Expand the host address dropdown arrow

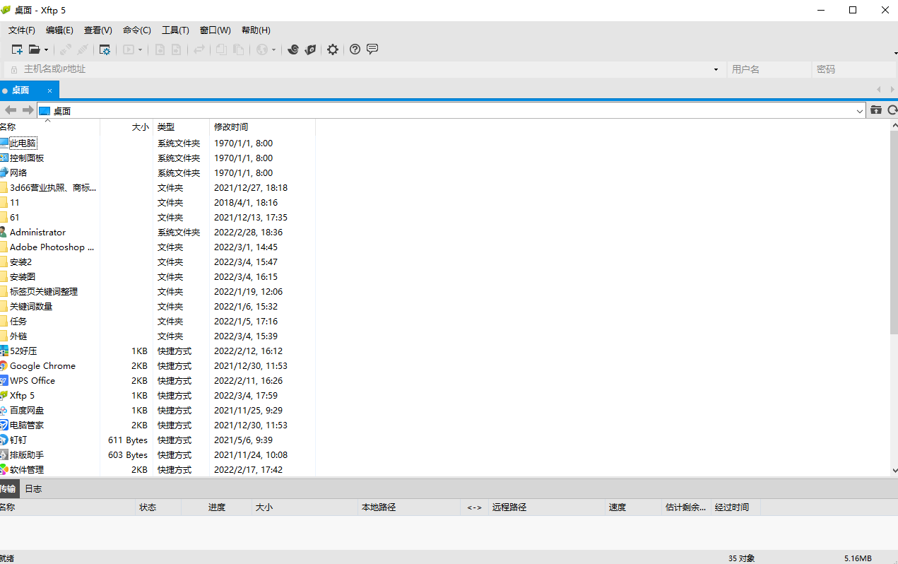coord(716,69)
